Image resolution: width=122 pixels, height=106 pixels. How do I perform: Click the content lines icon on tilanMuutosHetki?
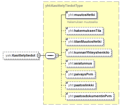point(67,39)
